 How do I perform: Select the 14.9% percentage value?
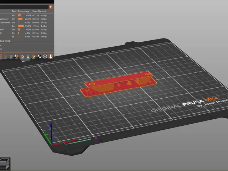[x=28, y=15]
